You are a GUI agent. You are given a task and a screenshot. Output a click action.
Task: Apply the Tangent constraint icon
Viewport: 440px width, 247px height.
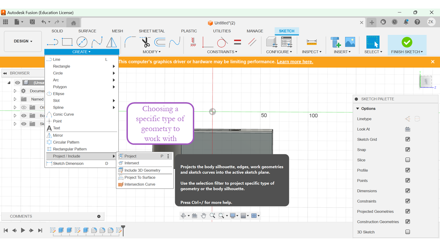[x=222, y=42]
